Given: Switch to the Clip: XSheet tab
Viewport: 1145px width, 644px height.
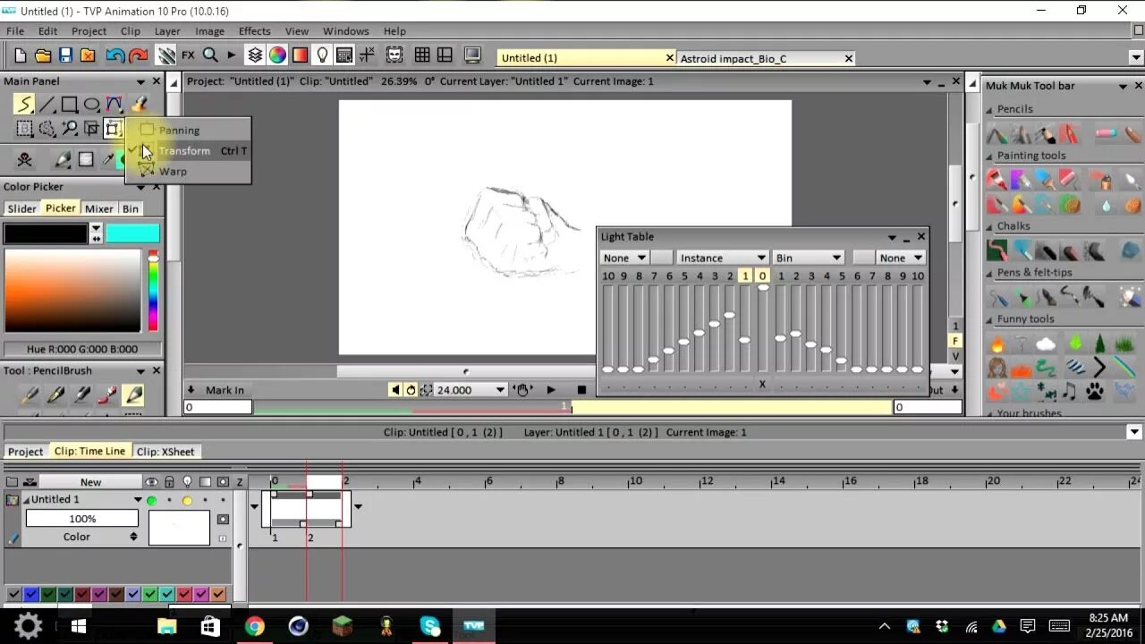Looking at the screenshot, I should (x=165, y=452).
